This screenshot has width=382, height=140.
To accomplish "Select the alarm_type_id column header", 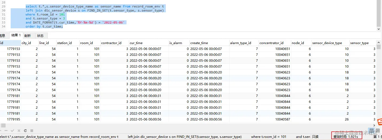I will (x=244, y=43).
